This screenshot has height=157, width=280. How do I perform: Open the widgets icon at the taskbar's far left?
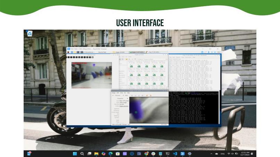point(29,154)
